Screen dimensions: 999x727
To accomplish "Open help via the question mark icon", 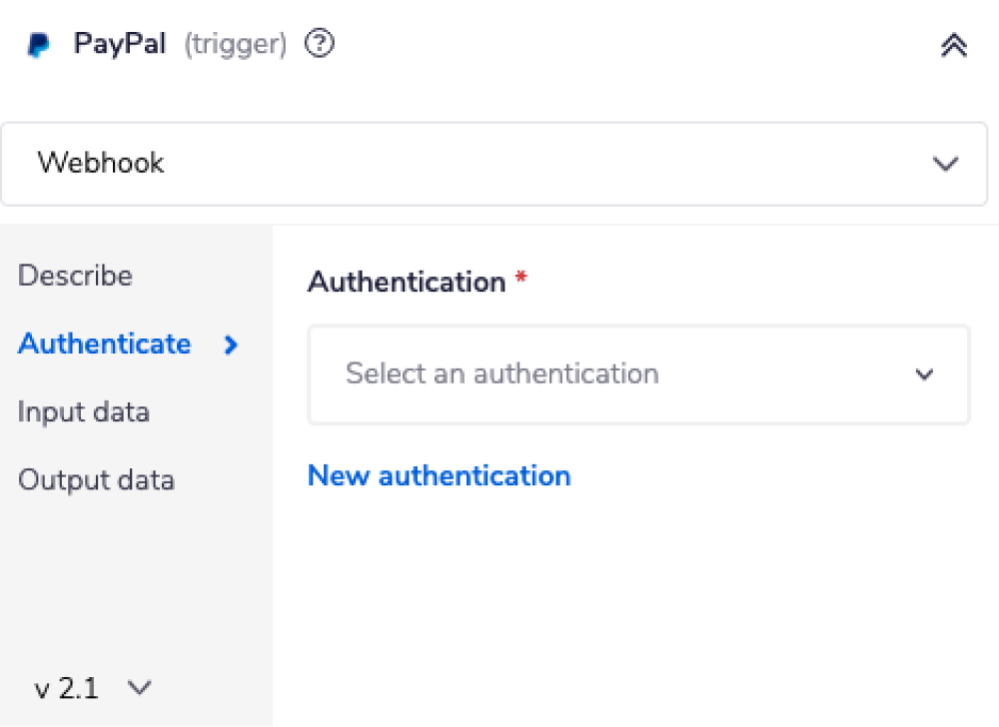I will point(319,44).
